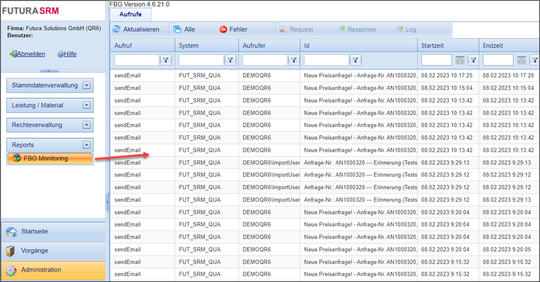Click filter icon in System column
540x282 pixels.
pos(230,60)
